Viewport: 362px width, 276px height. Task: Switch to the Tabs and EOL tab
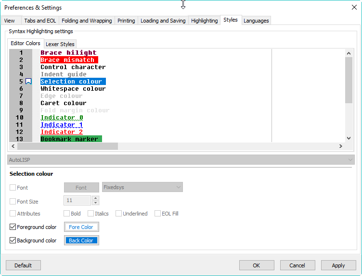(x=40, y=21)
